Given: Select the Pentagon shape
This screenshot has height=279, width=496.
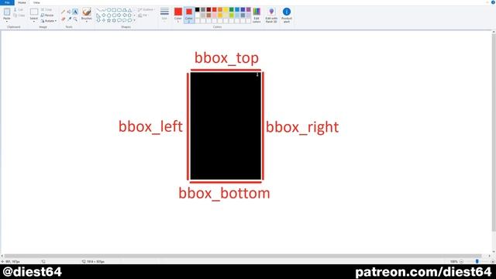Looking at the screenshot, I should point(108,15).
